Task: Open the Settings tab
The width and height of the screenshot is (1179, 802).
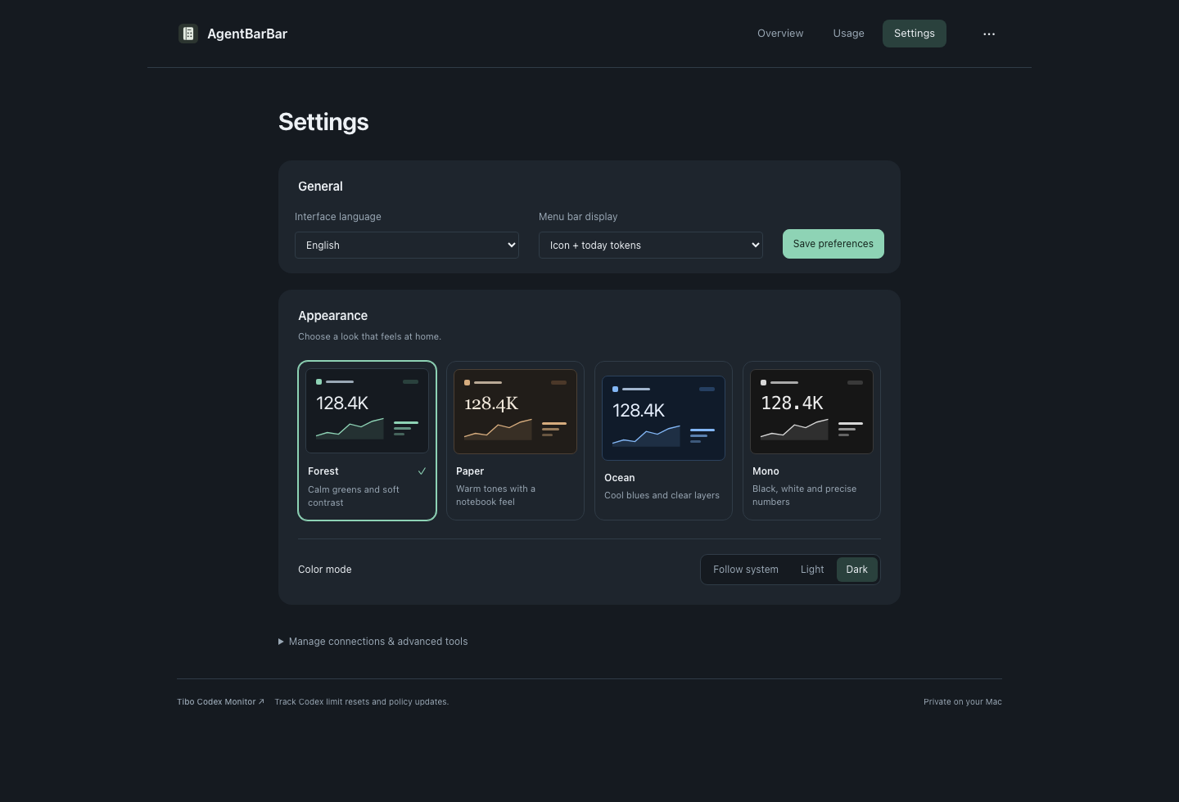Action: (915, 34)
